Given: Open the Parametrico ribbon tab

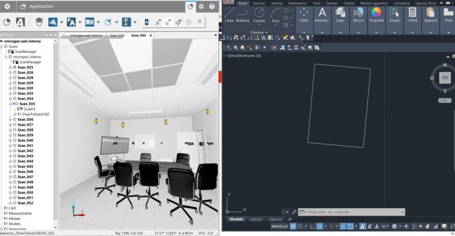Looking at the screenshot, I should 297,3.
